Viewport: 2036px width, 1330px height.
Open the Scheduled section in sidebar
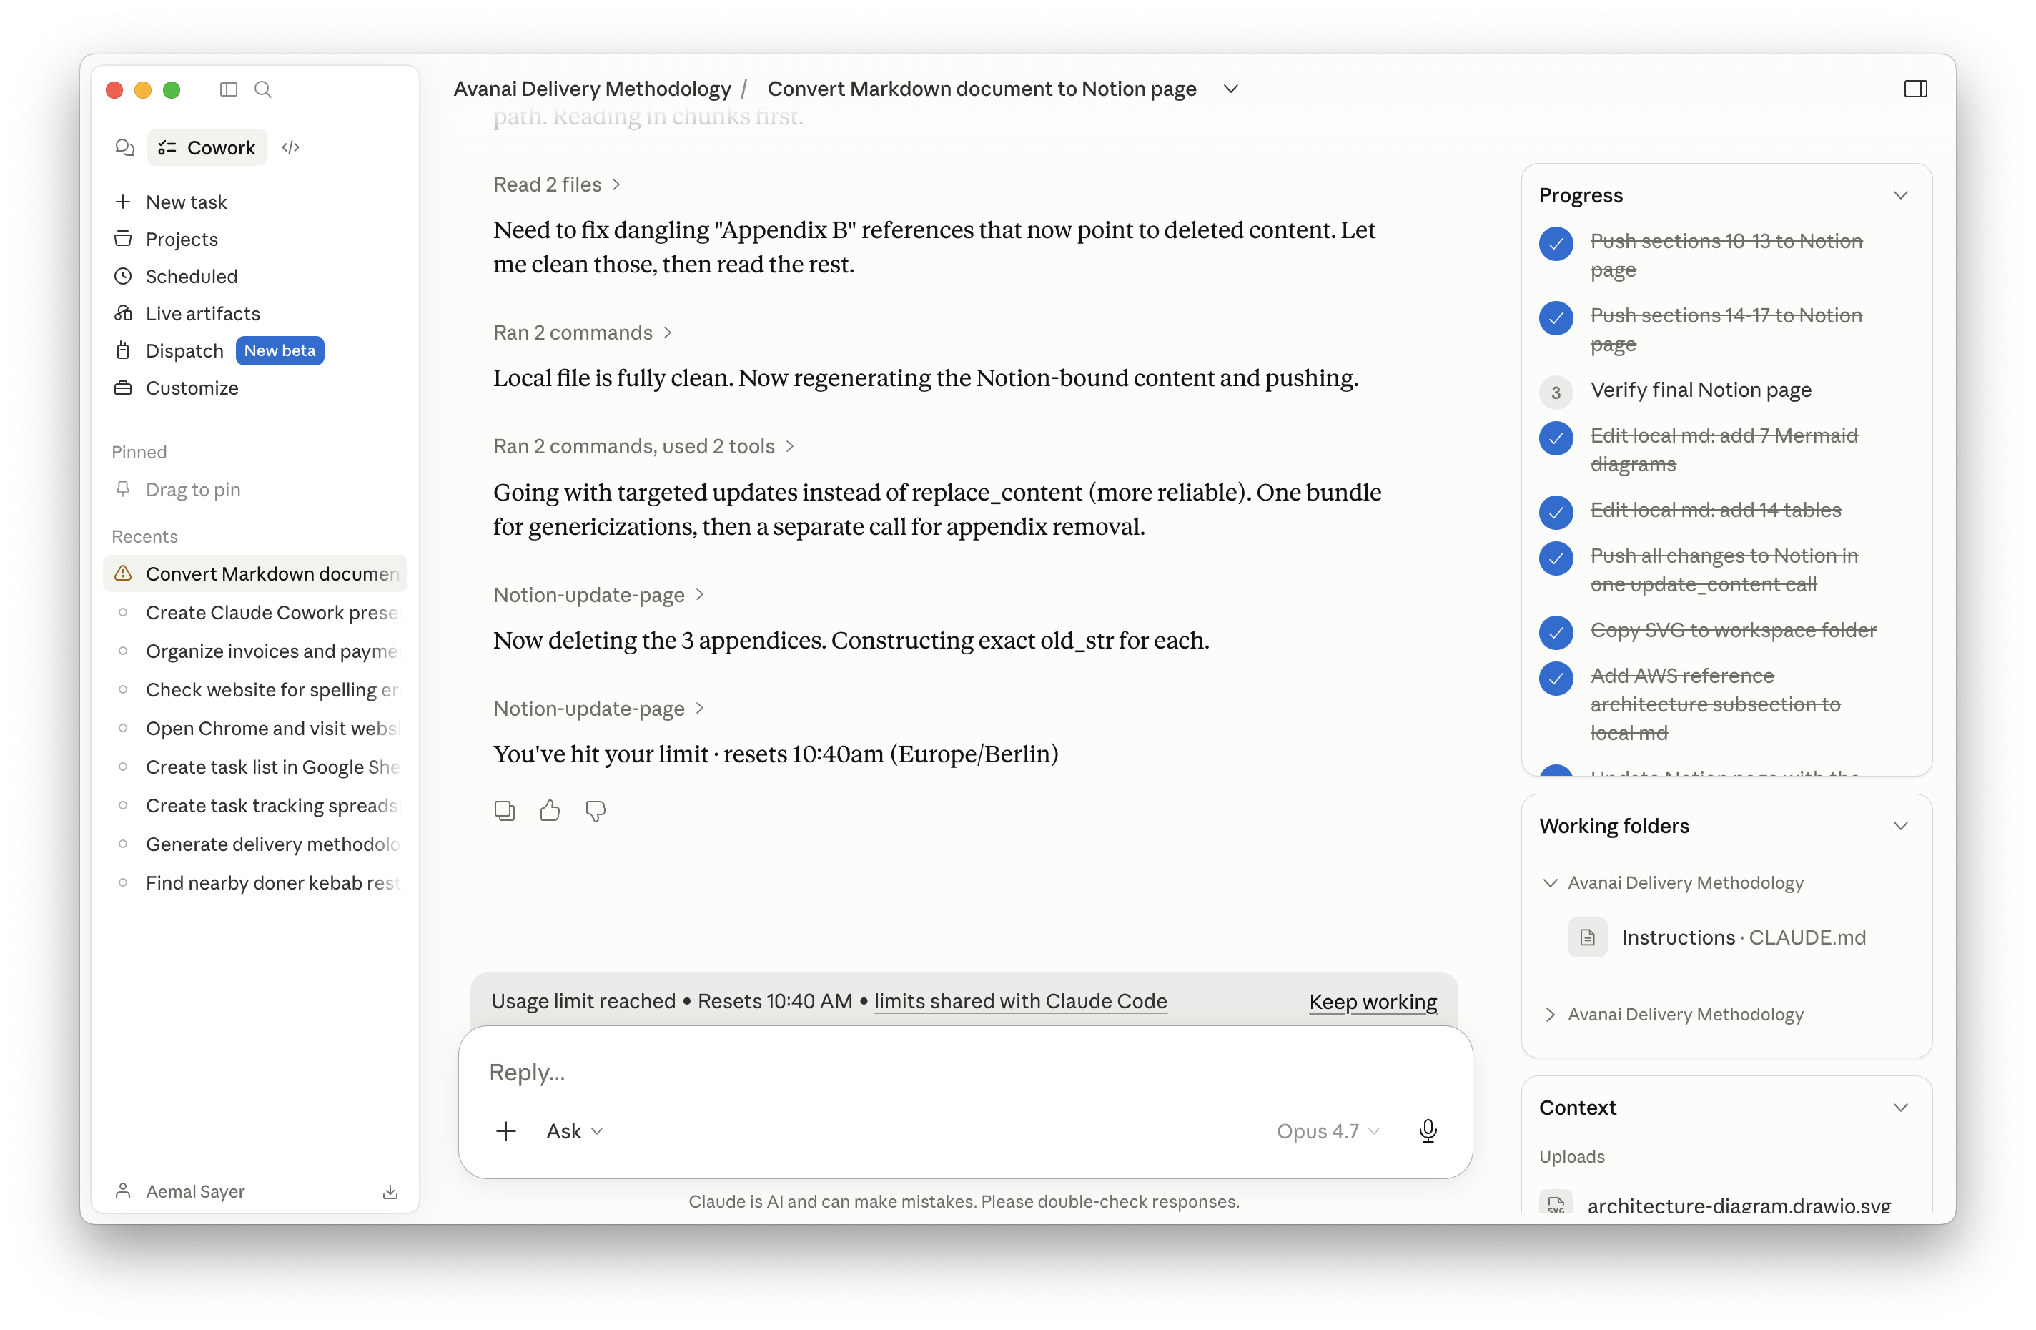pyautogui.click(x=192, y=277)
